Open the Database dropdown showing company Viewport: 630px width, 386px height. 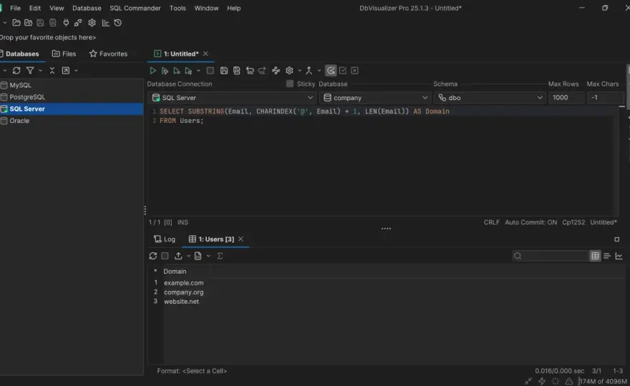pos(375,97)
